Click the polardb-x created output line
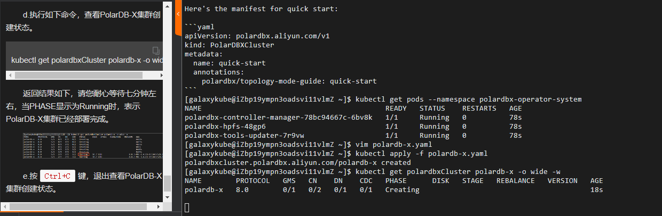662x216 pixels. click(298, 163)
